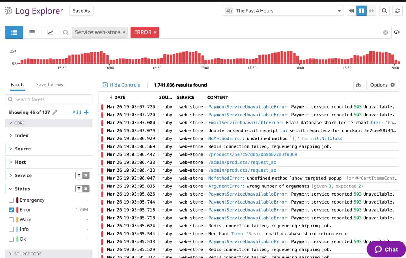Focus the Search facets input field

(48, 99)
